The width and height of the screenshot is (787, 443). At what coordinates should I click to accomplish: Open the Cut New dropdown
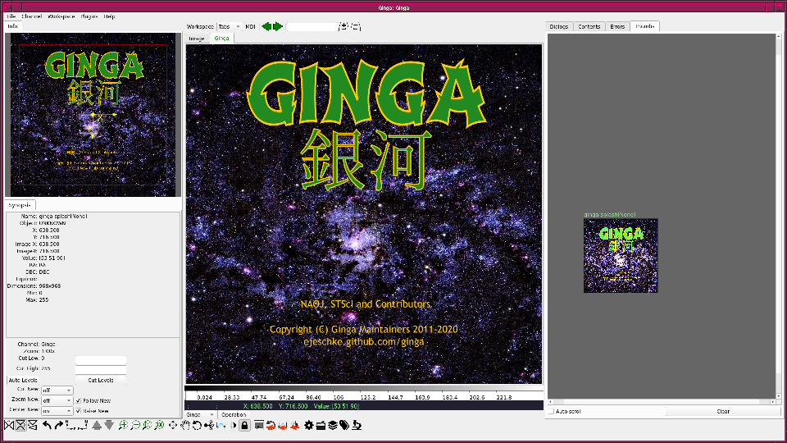[57, 390]
